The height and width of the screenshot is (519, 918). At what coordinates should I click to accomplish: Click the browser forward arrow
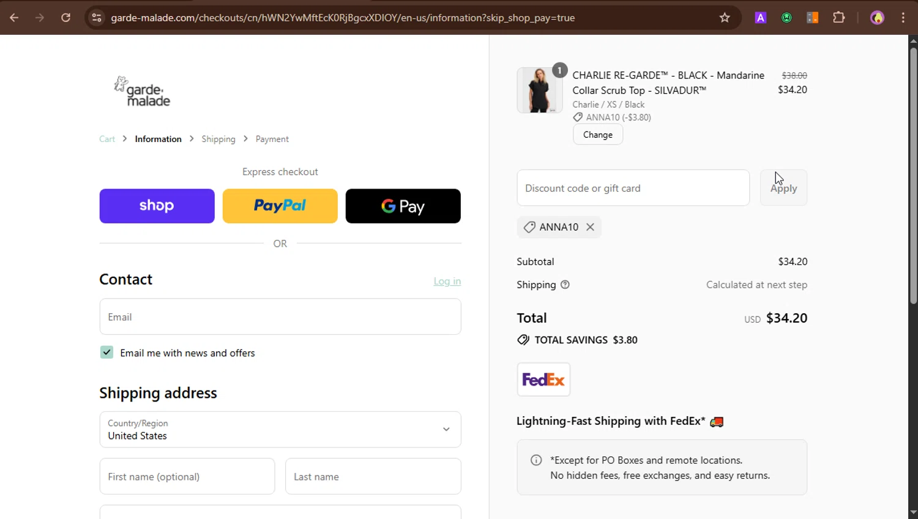coord(40,18)
